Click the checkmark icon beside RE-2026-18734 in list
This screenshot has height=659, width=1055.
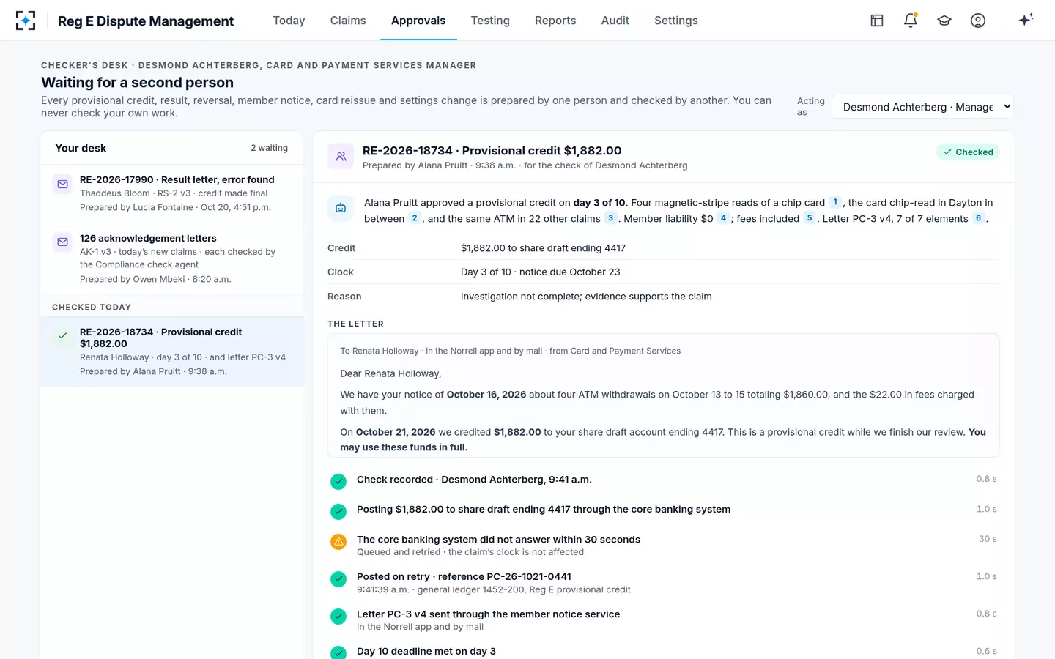(63, 335)
